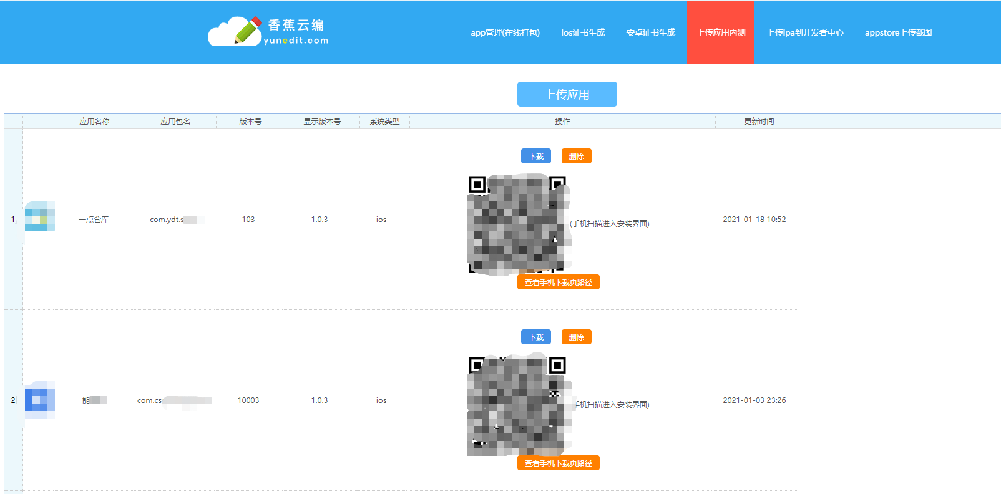1001x494 pixels.
Task: Click the 上传应用 upload button
Action: [x=567, y=94]
